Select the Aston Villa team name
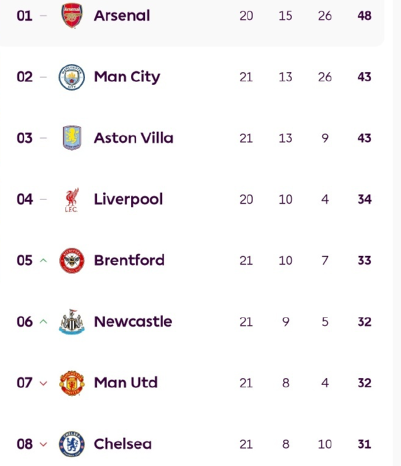 click(x=133, y=138)
